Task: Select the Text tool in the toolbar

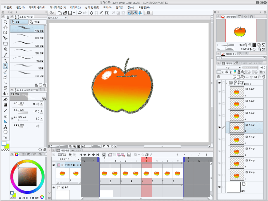Action: click(5, 127)
